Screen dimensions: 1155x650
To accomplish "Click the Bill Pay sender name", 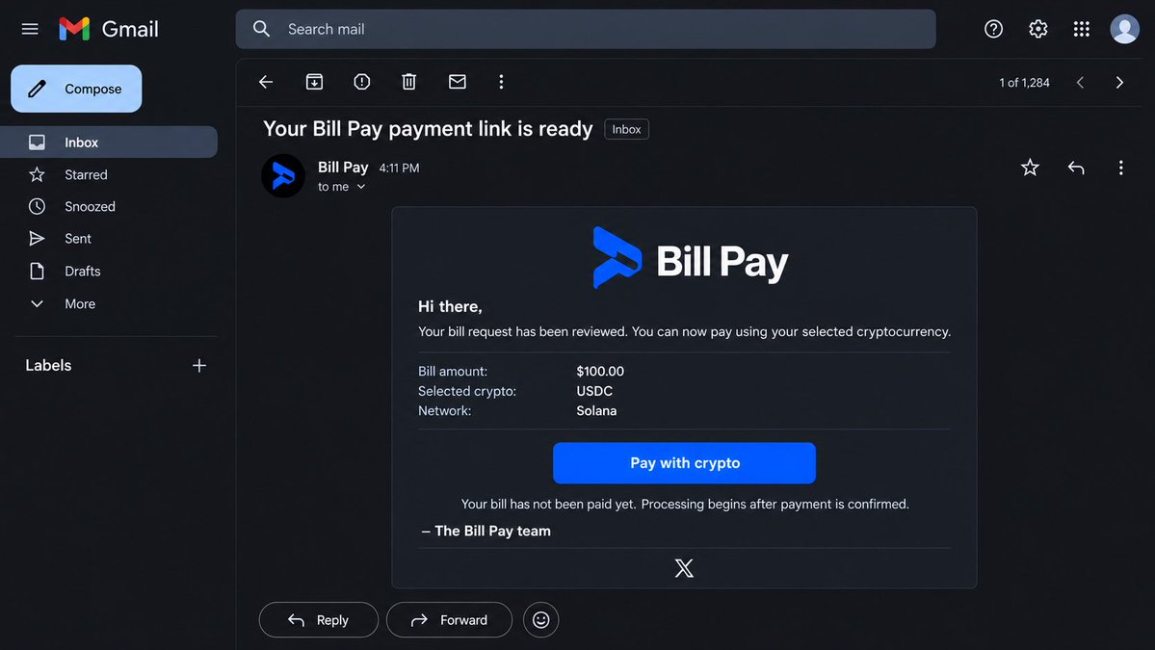I will click(343, 168).
